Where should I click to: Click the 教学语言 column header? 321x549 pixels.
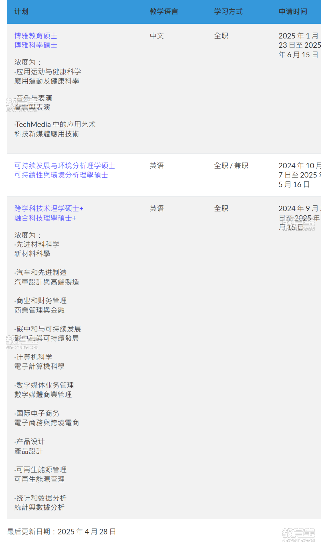pos(164,12)
